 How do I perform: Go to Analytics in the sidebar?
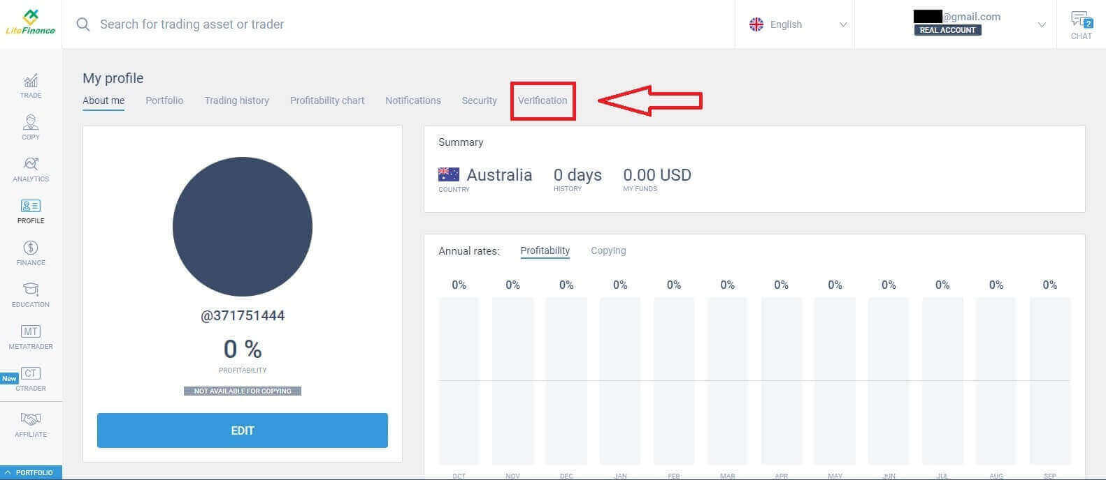(x=31, y=170)
